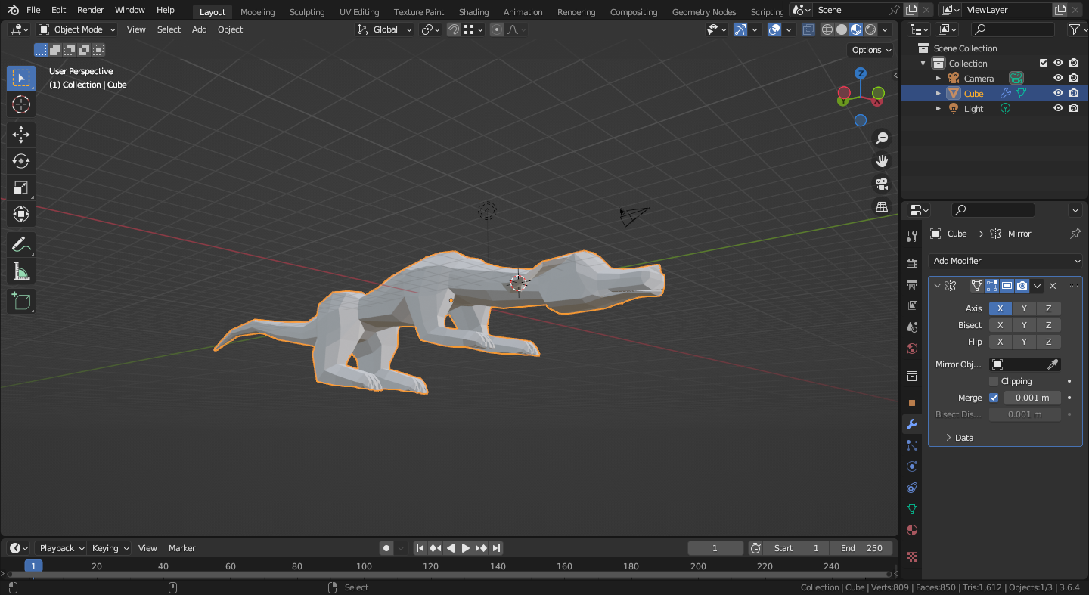Open the Object Mode dropdown
Image resolution: width=1089 pixels, height=595 pixels.
pos(77,29)
